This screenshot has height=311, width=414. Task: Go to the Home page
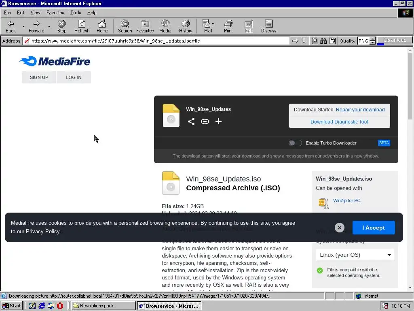pyautogui.click(x=102, y=26)
